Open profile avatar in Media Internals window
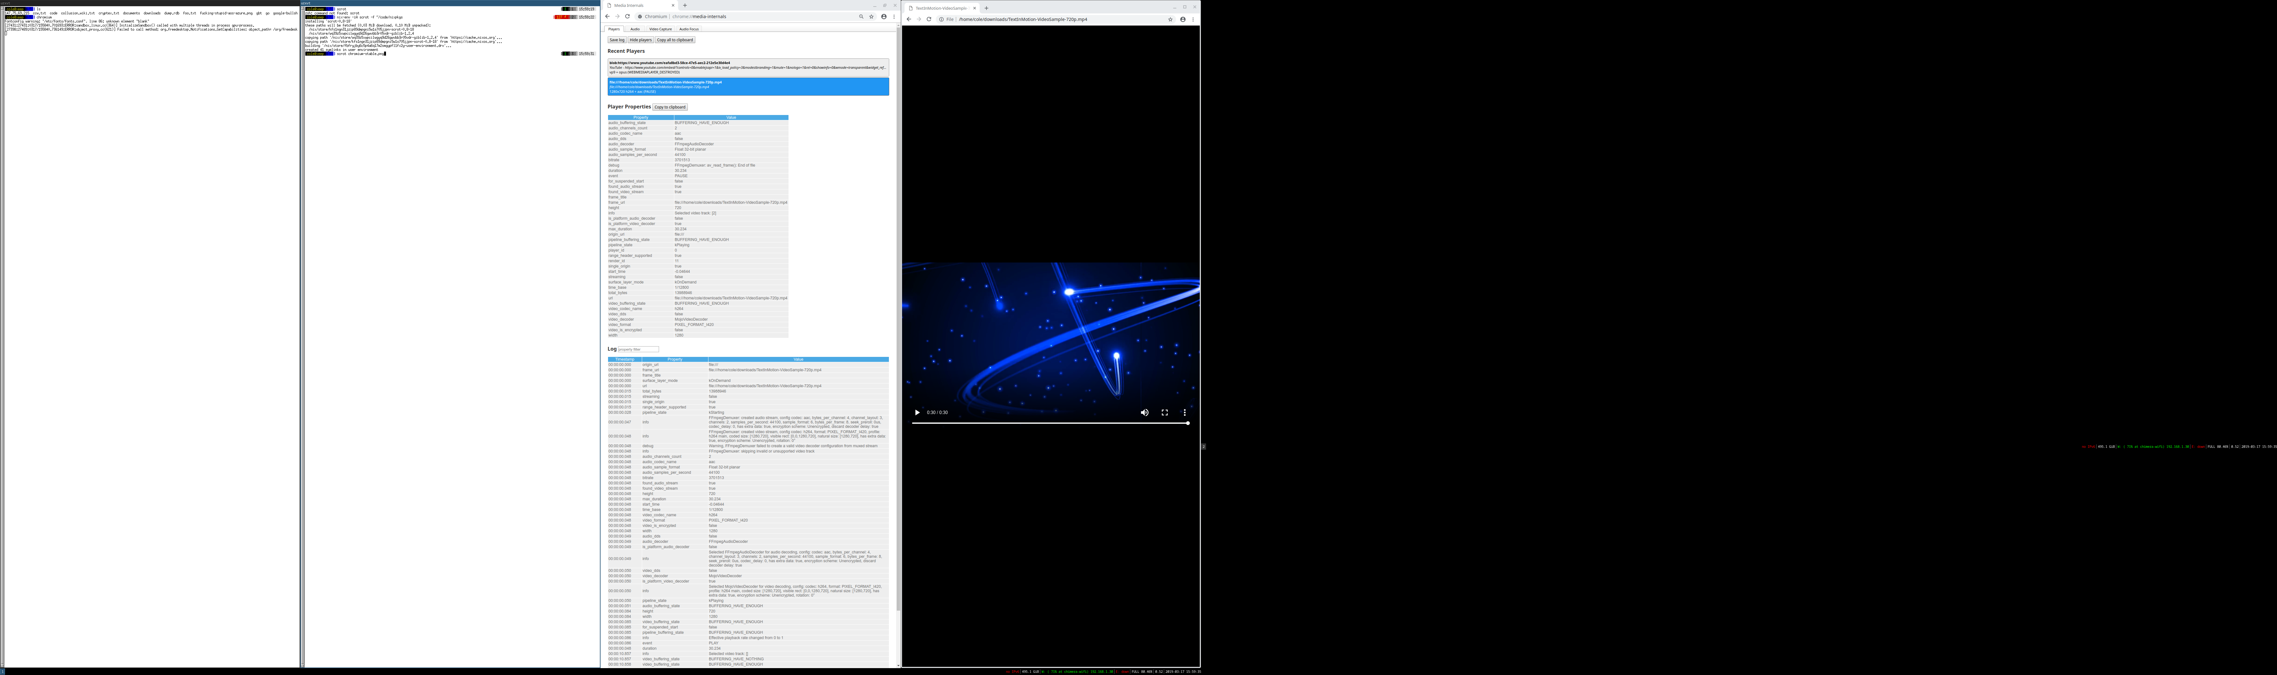This screenshot has height=675, width=2277. coord(884,17)
